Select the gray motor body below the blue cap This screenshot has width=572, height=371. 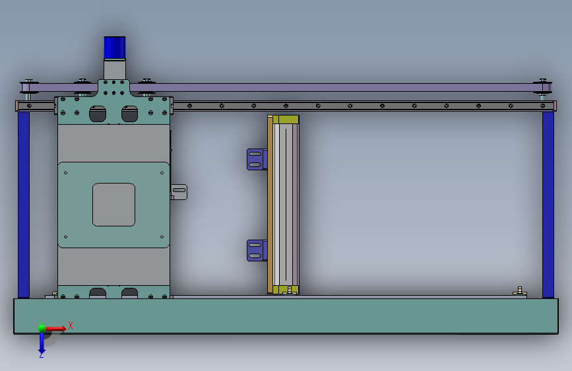tap(115, 69)
